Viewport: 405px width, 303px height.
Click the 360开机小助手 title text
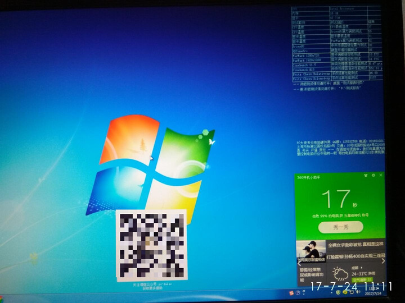[x=308, y=177]
